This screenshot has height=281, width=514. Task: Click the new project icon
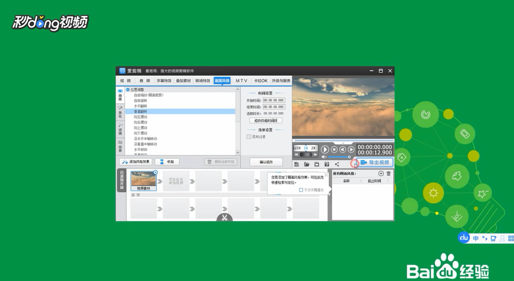point(296,164)
